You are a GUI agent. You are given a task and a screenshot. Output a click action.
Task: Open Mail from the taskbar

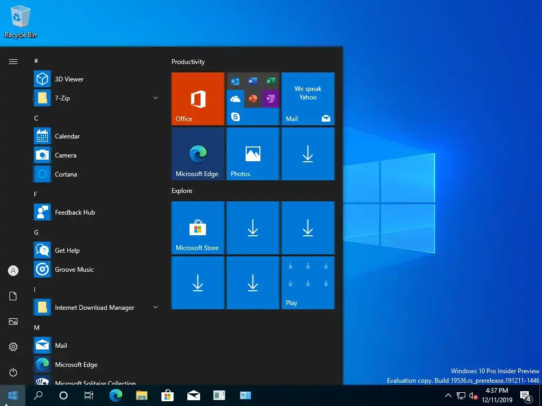click(x=194, y=395)
